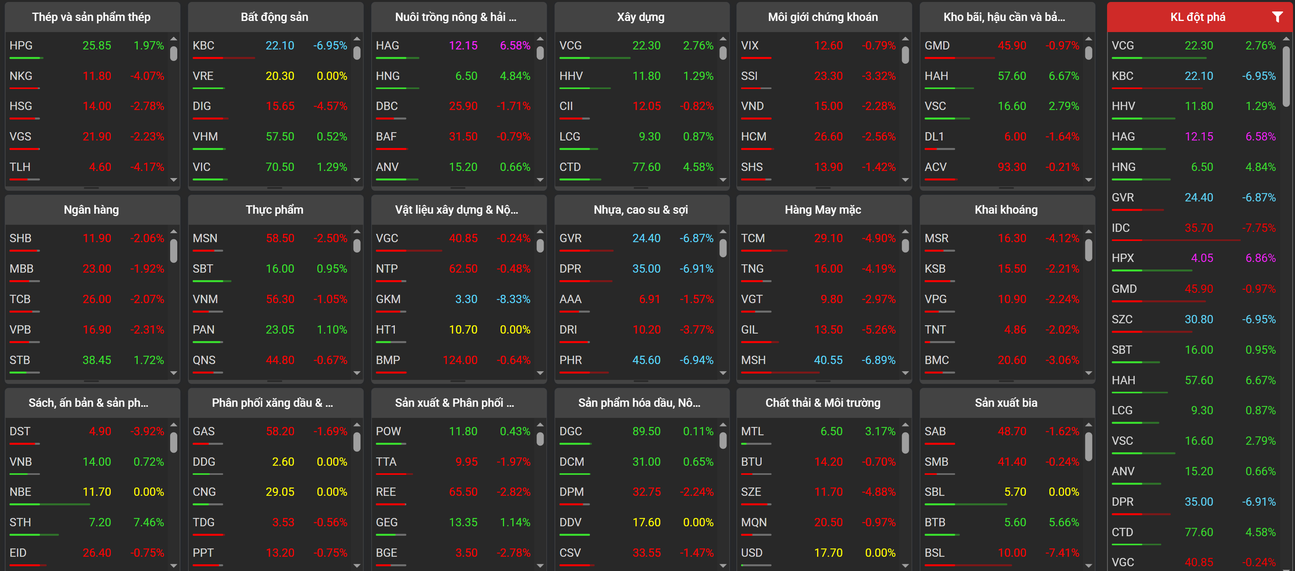Open VHM ticker in real estate panel

click(x=205, y=137)
